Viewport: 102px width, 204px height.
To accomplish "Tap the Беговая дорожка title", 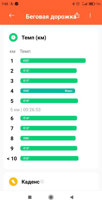I will click(x=51, y=17).
